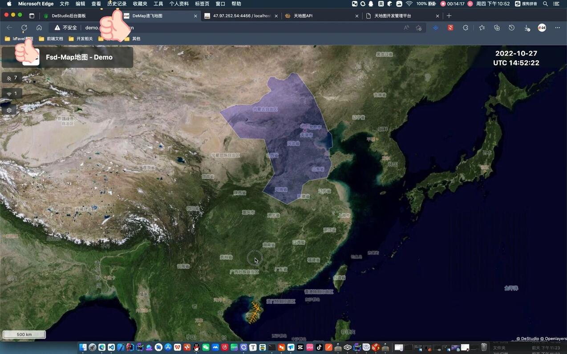Open the tab actions vertical tabs icon
This screenshot has height=354, width=567.
coord(32,16)
